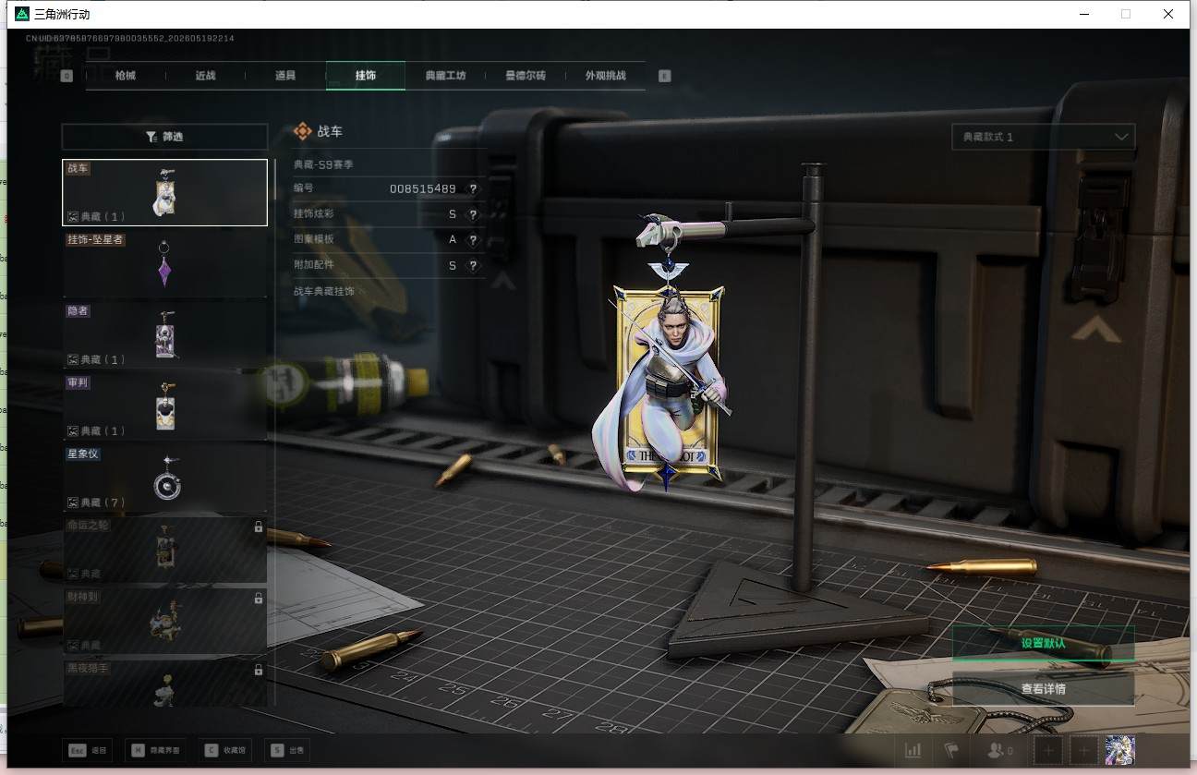Open the 典藏款式 1 dropdown

[1044, 137]
